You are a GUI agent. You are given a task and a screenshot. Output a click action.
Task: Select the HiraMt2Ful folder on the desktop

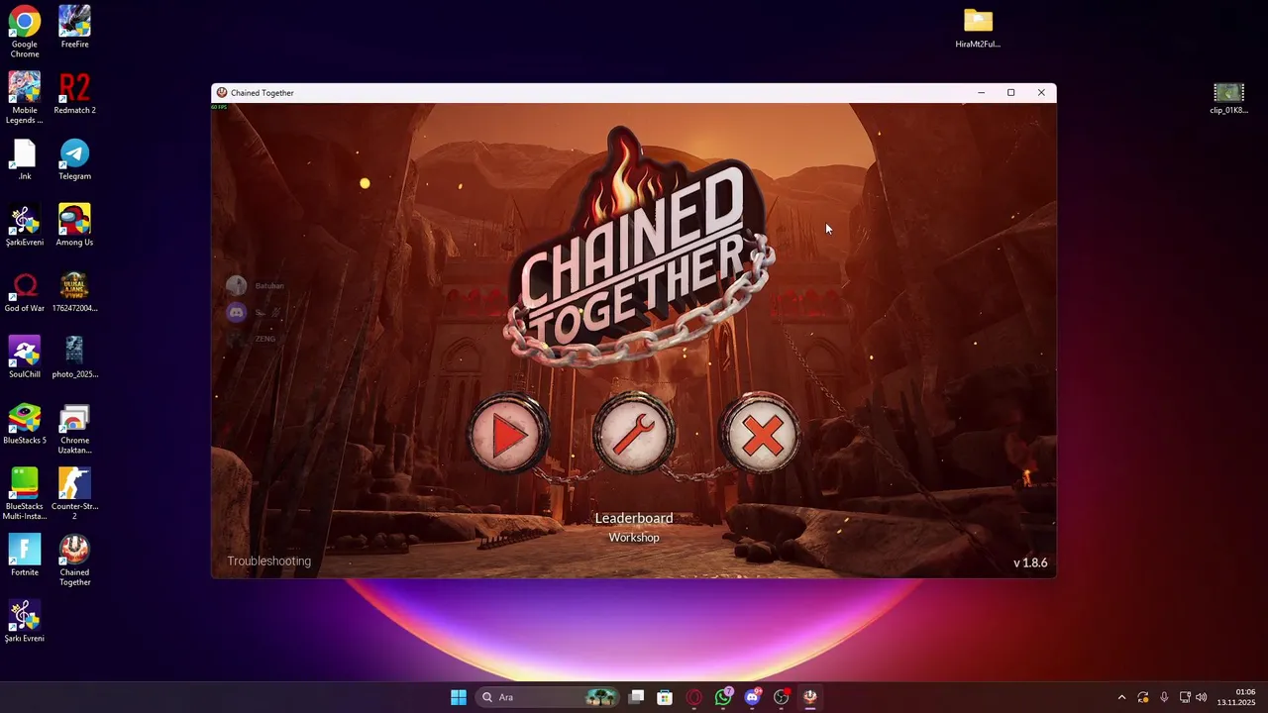pos(978,28)
